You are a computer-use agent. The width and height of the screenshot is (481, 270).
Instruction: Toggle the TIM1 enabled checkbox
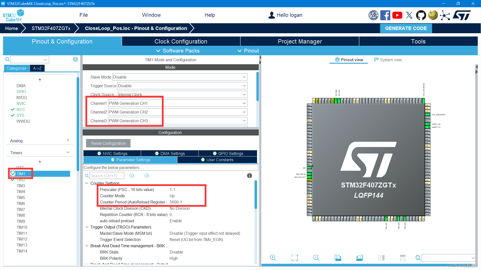[13, 174]
